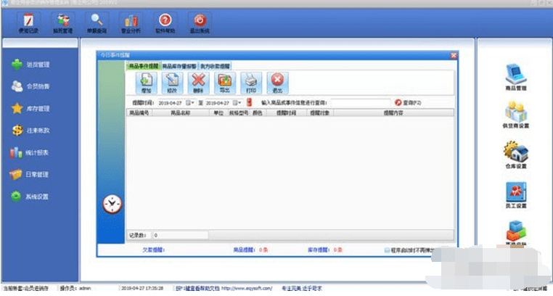This screenshot has height=296, width=553.
Task: Click the 提醒内容 column header
Action: (x=393, y=112)
